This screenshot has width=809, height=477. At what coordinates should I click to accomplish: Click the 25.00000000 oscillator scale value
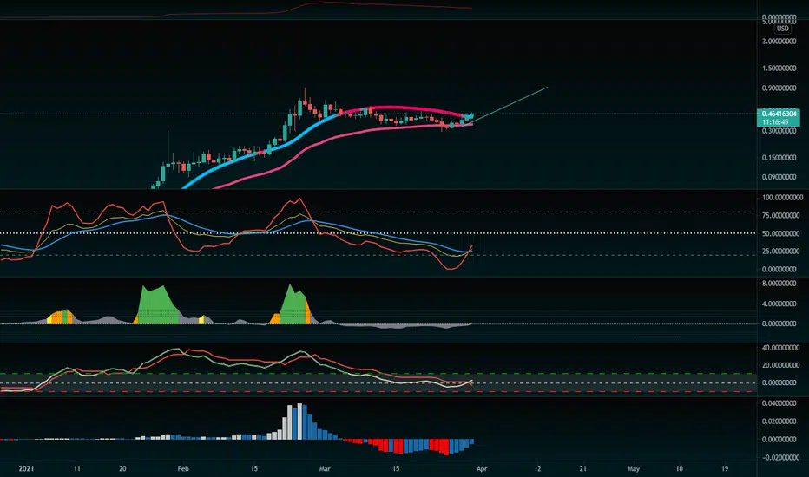point(780,252)
